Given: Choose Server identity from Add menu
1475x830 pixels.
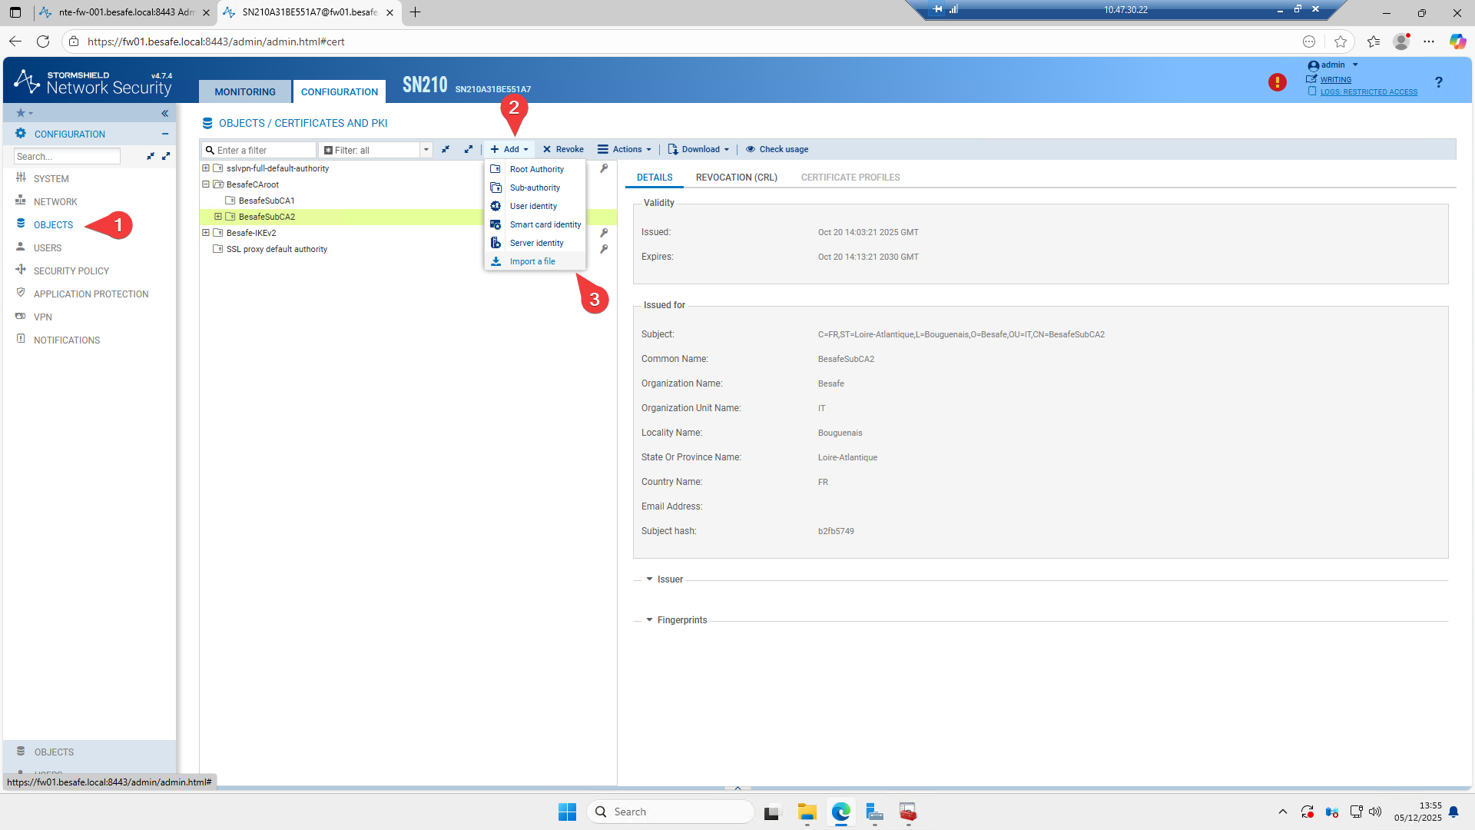Looking at the screenshot, I should [x=535, y=243].
